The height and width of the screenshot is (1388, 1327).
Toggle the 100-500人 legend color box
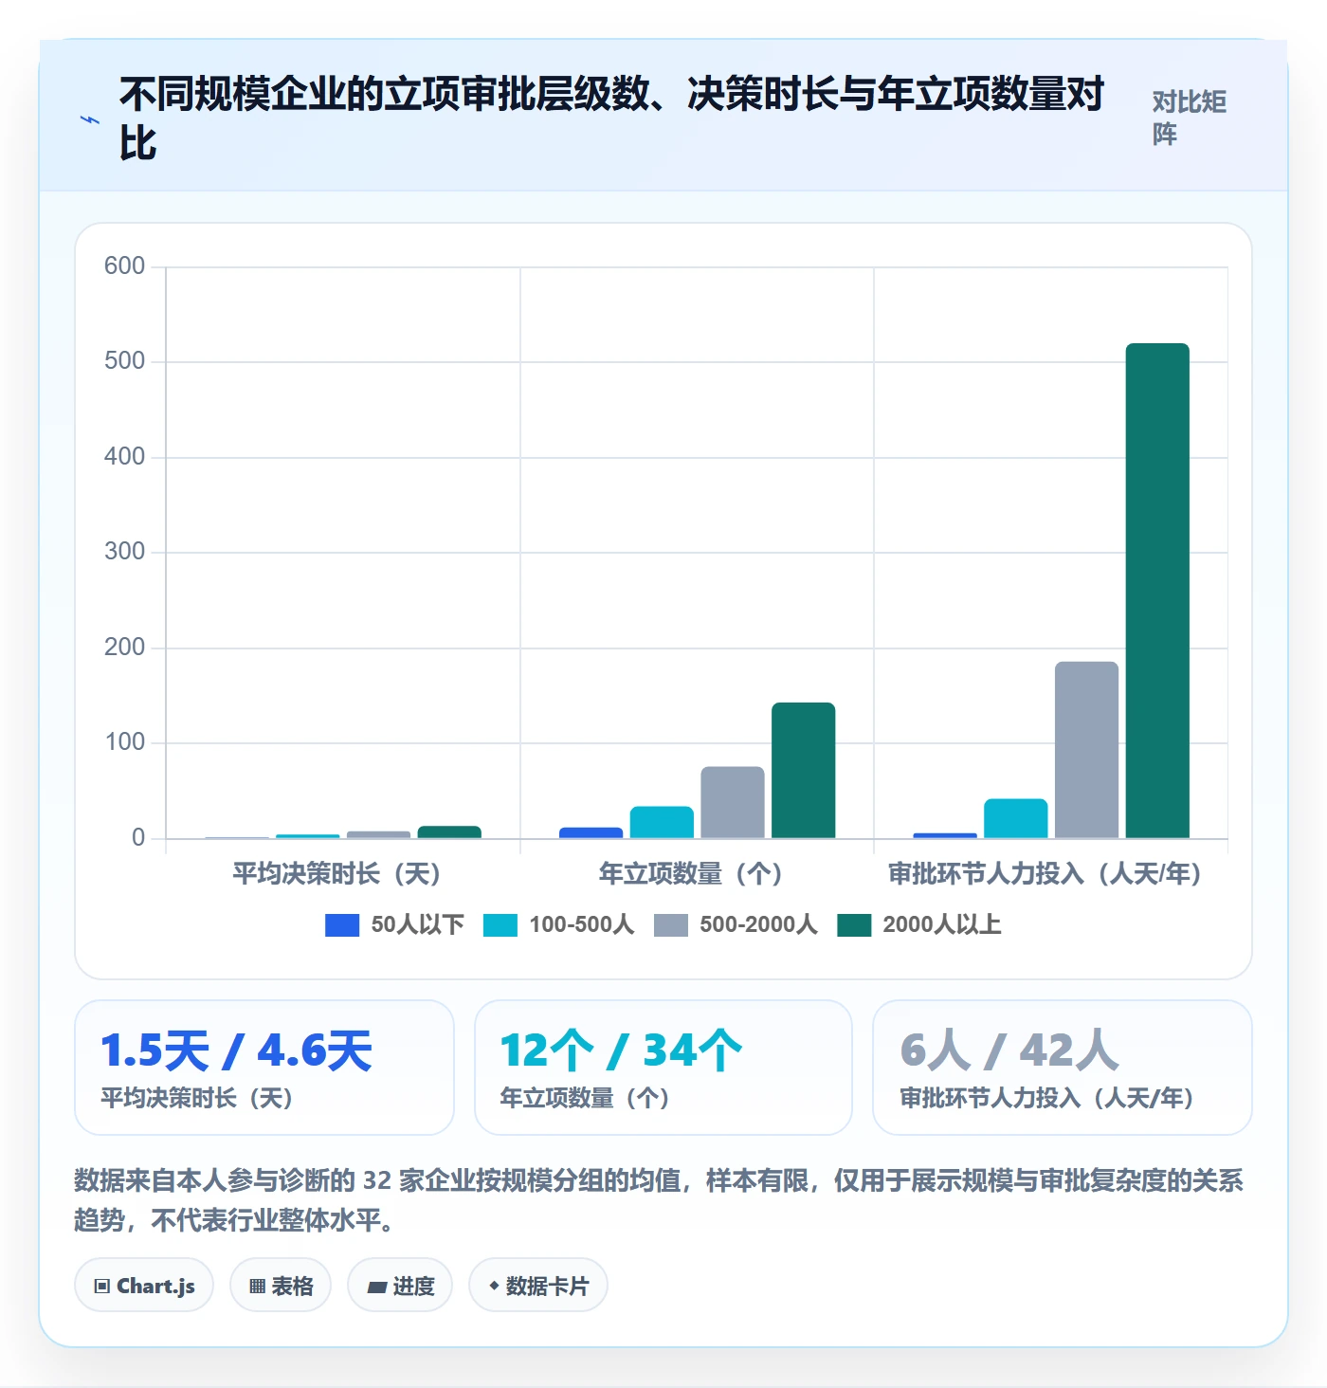click(500, 925)
